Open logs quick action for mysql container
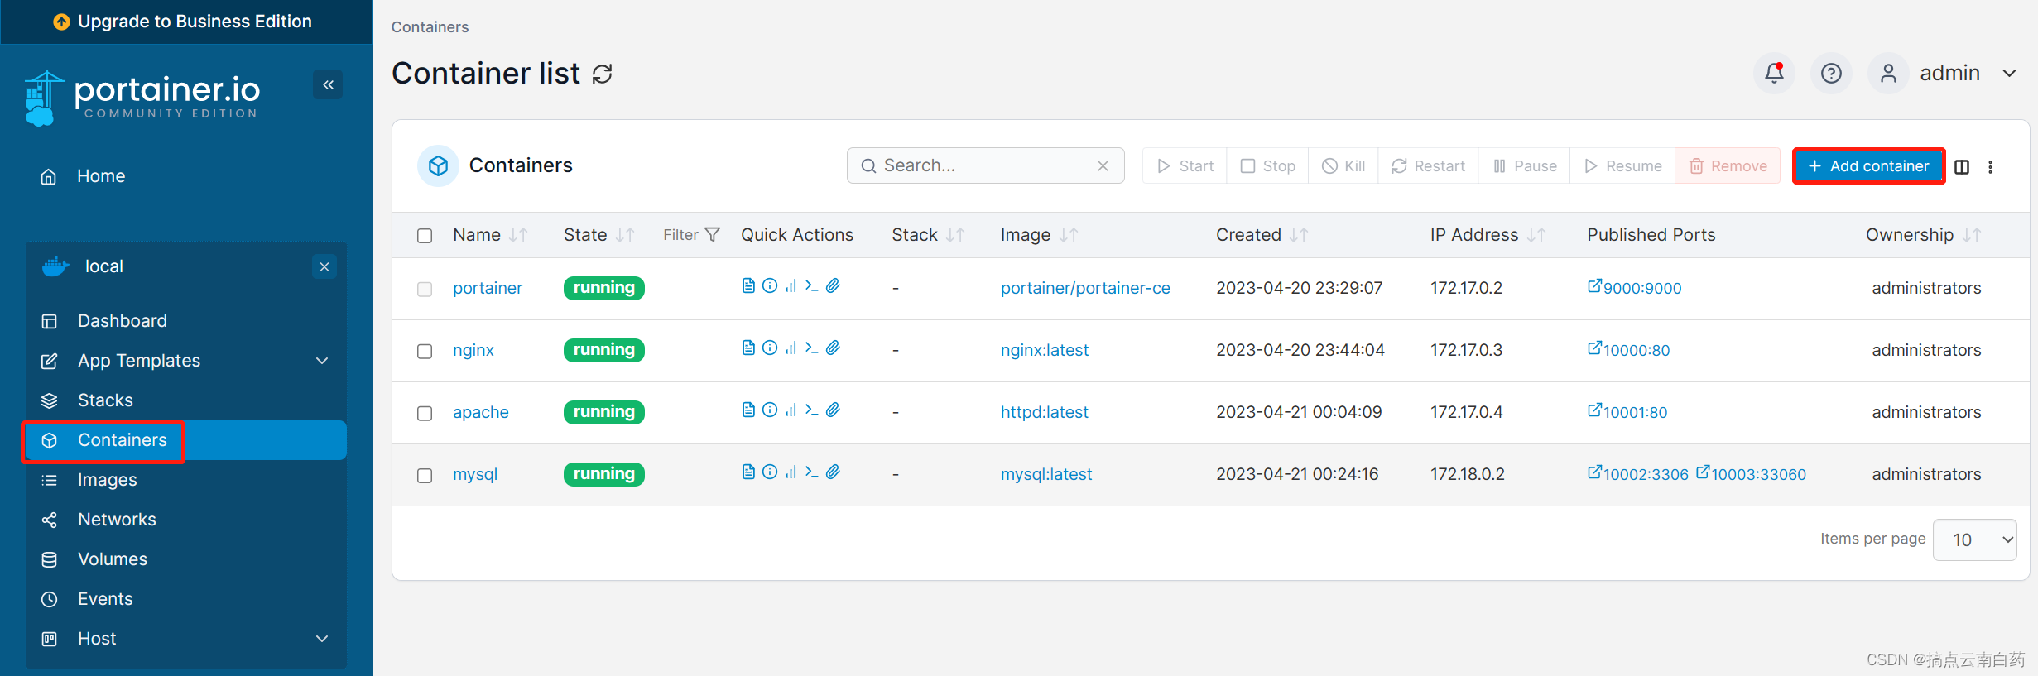This screenshot has width=2038, height=676. click(x=748, y=472)
